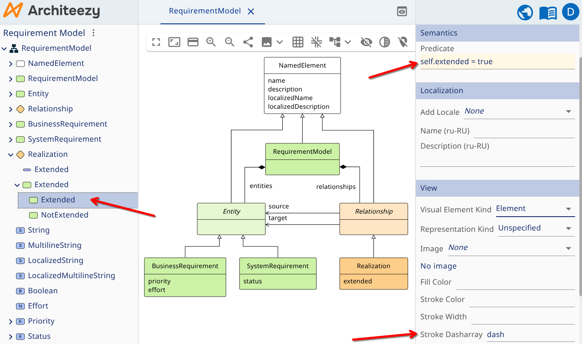The width and height of the screenshot is (582, 344).
Task: Collapse the Realization tree node
Action: click(11, 155)
